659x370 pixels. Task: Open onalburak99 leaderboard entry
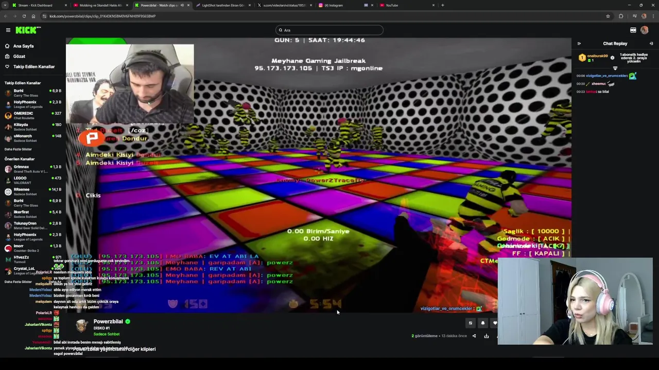tap(593, 58)
